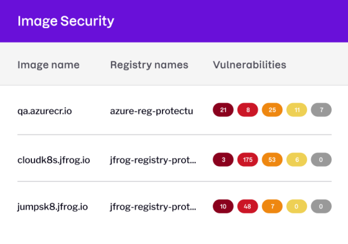Open the orange 53 vulnerability badge
Viewport: 348px width, 244px height.
coord(272,159)
